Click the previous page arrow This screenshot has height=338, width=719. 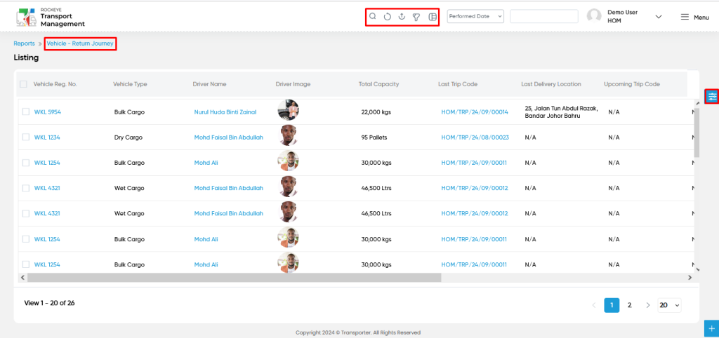click(594, 305)
